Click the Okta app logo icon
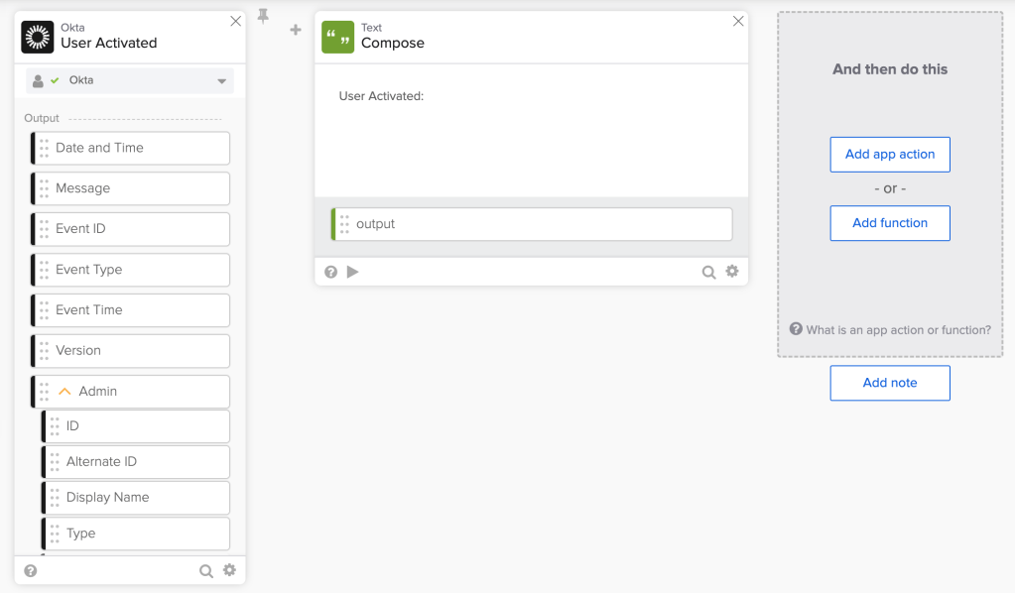1015x593 pixels. point(38,37)
